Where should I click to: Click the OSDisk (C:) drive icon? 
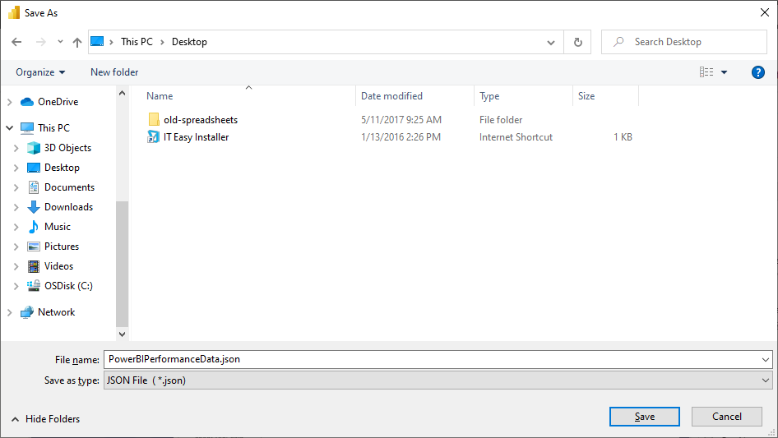(x=33, y=286)
